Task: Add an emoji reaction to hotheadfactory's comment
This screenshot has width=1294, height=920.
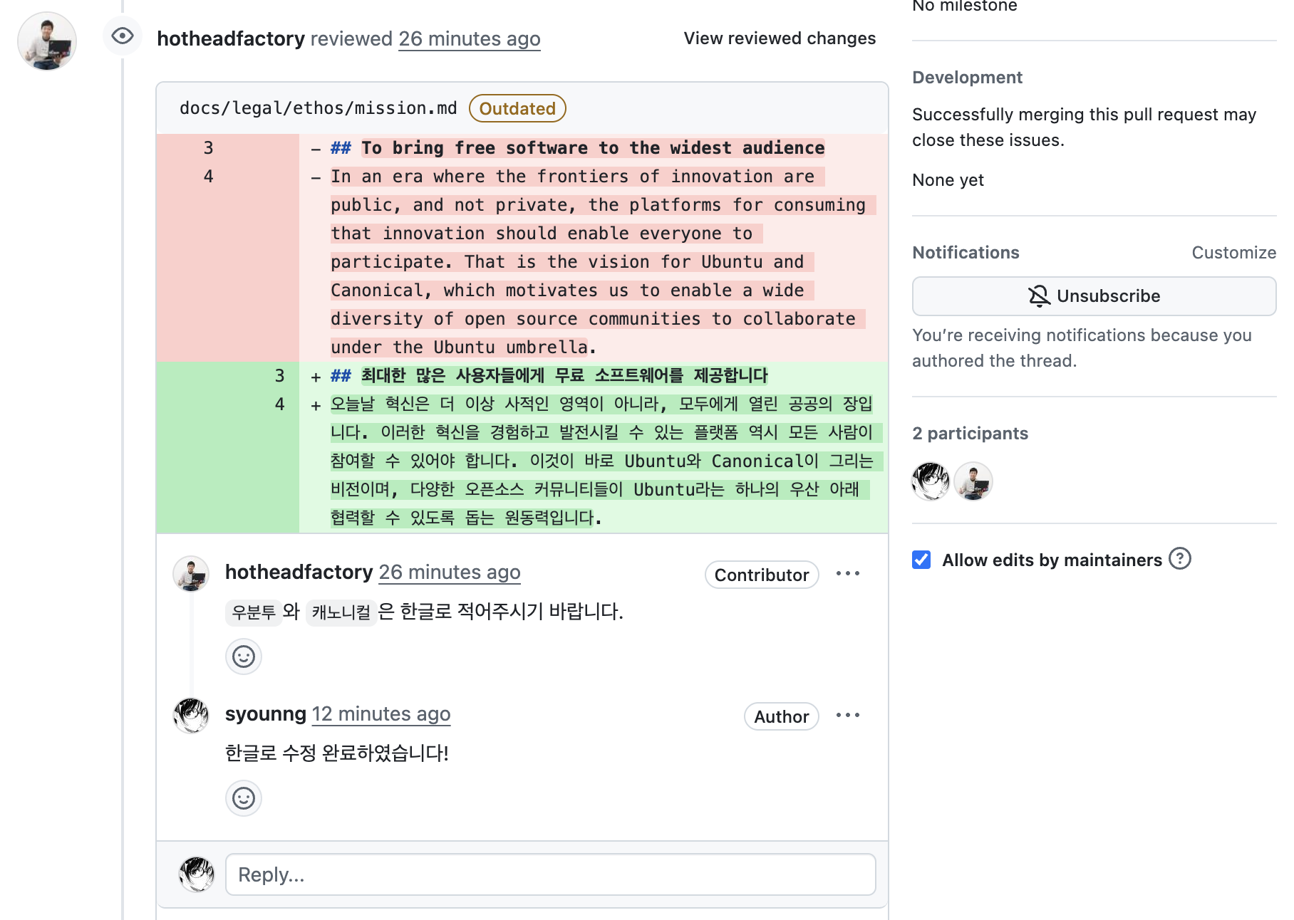Action: pos(244,656)
